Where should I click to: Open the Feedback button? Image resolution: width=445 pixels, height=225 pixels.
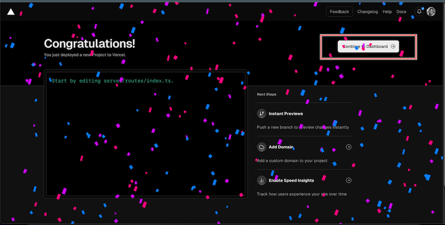point(340,11)
